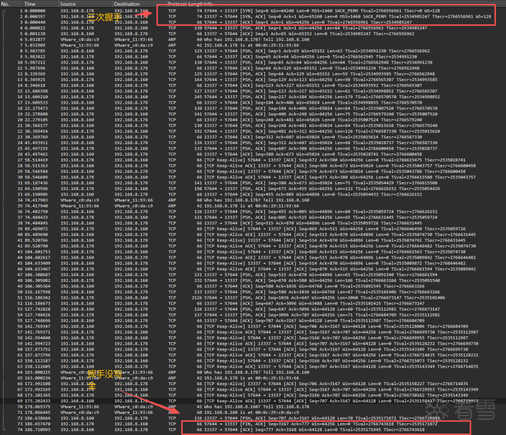The width and height of the screenshot is (506, 435).
Task: Select packet 2, the SYN, ACK reply
Action: click(253, 16)
